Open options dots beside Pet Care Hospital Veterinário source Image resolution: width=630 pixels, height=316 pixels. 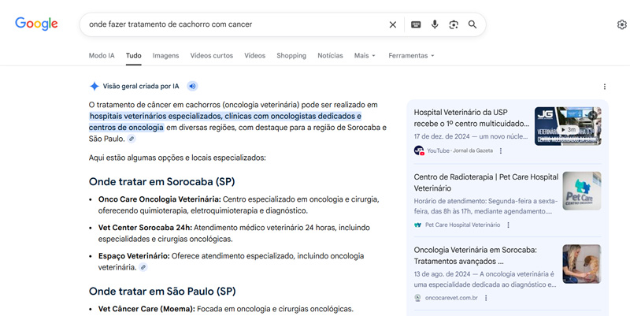pyautogui.click(x=508, y=225)
